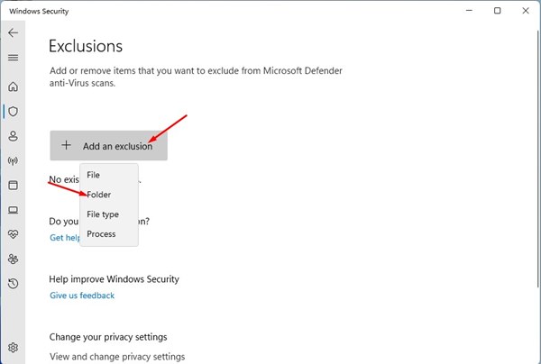Pick File type from the exclusion menu
Viewport: 541px width, 364px height.
(x=103, y=214)
